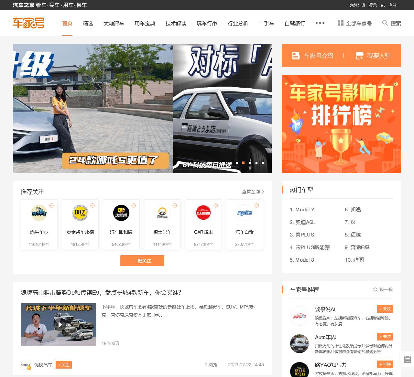This screenshot has width=414, height=377.
Task: Open the 全部车家号 menu
Action: tap(359, 23)
